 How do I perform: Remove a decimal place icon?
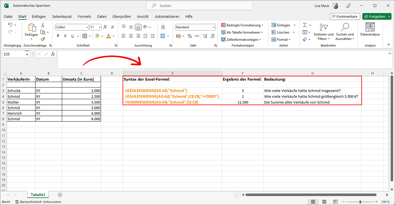(x=212, y=36)
